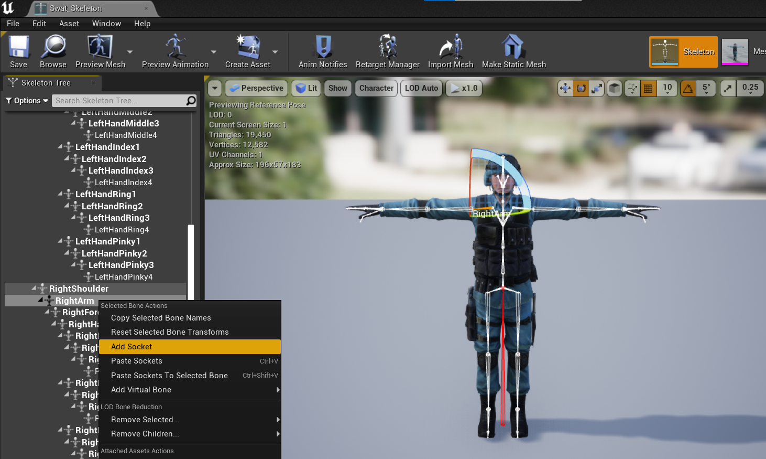Toggle world/local coordinate system cube
Screen dimensions: 766x459
(x=614, y=88)
